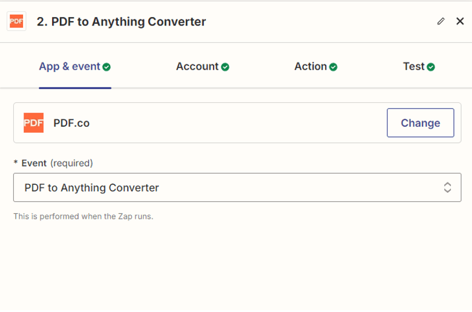Switch to the App & event tab
This screenshot has width=472, height=312.
tap(70, 67)
